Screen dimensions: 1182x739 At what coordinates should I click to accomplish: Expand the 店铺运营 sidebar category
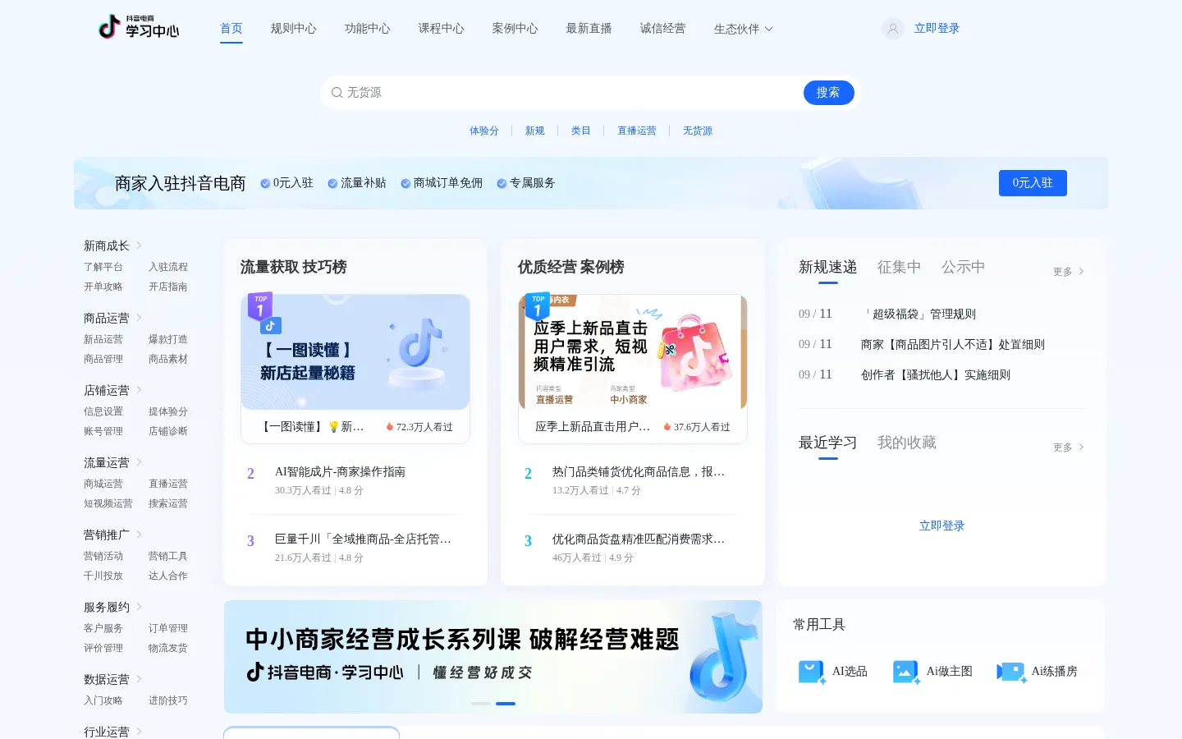click(113, 390)
